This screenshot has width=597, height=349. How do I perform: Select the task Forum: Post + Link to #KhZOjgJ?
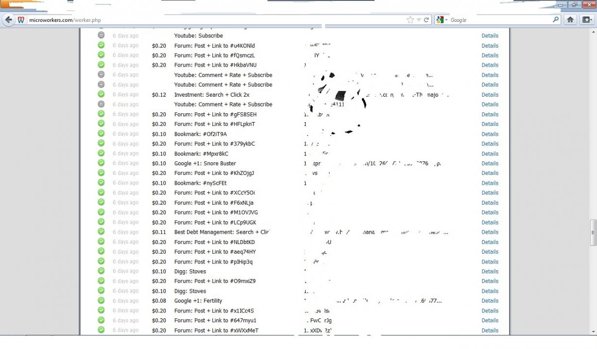pos(214,173)
